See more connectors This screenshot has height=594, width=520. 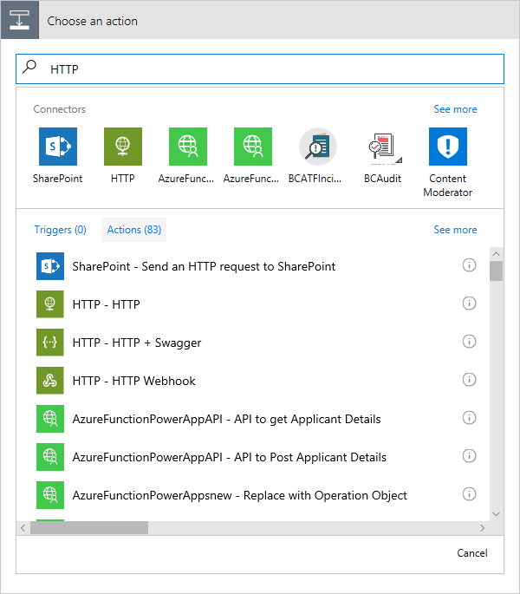pos(455,109)
